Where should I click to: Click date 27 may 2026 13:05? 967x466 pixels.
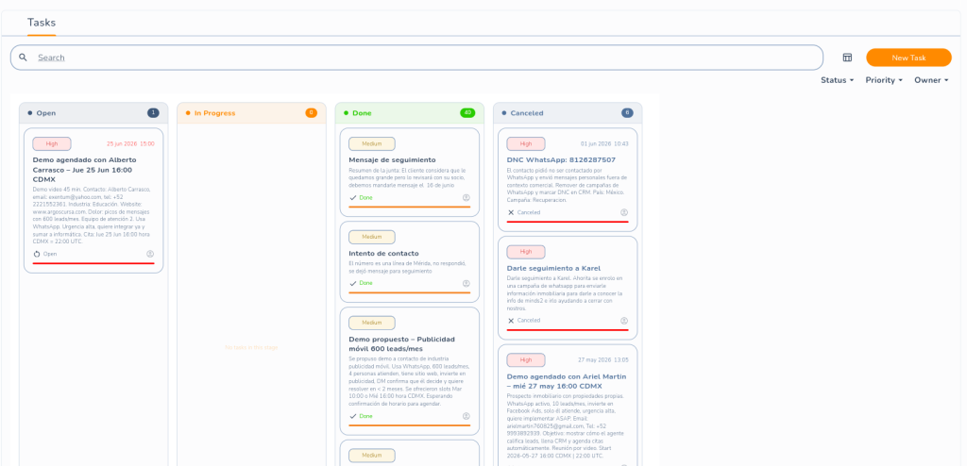(603, 360)
